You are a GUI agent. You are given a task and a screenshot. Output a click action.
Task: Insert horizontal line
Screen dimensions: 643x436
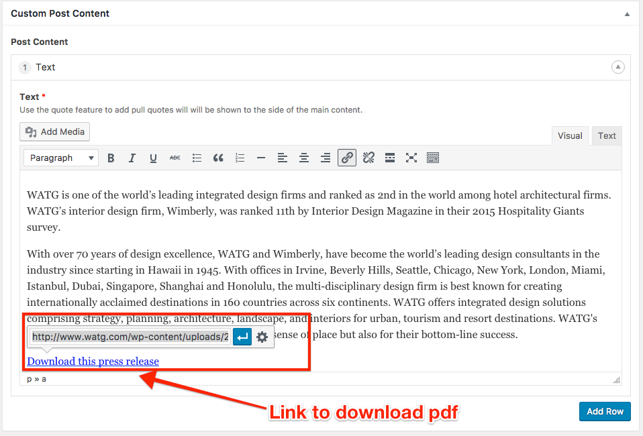[261, 158]
